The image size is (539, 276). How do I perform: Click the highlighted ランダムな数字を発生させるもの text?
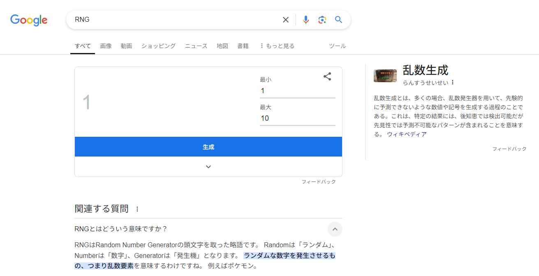289,256
